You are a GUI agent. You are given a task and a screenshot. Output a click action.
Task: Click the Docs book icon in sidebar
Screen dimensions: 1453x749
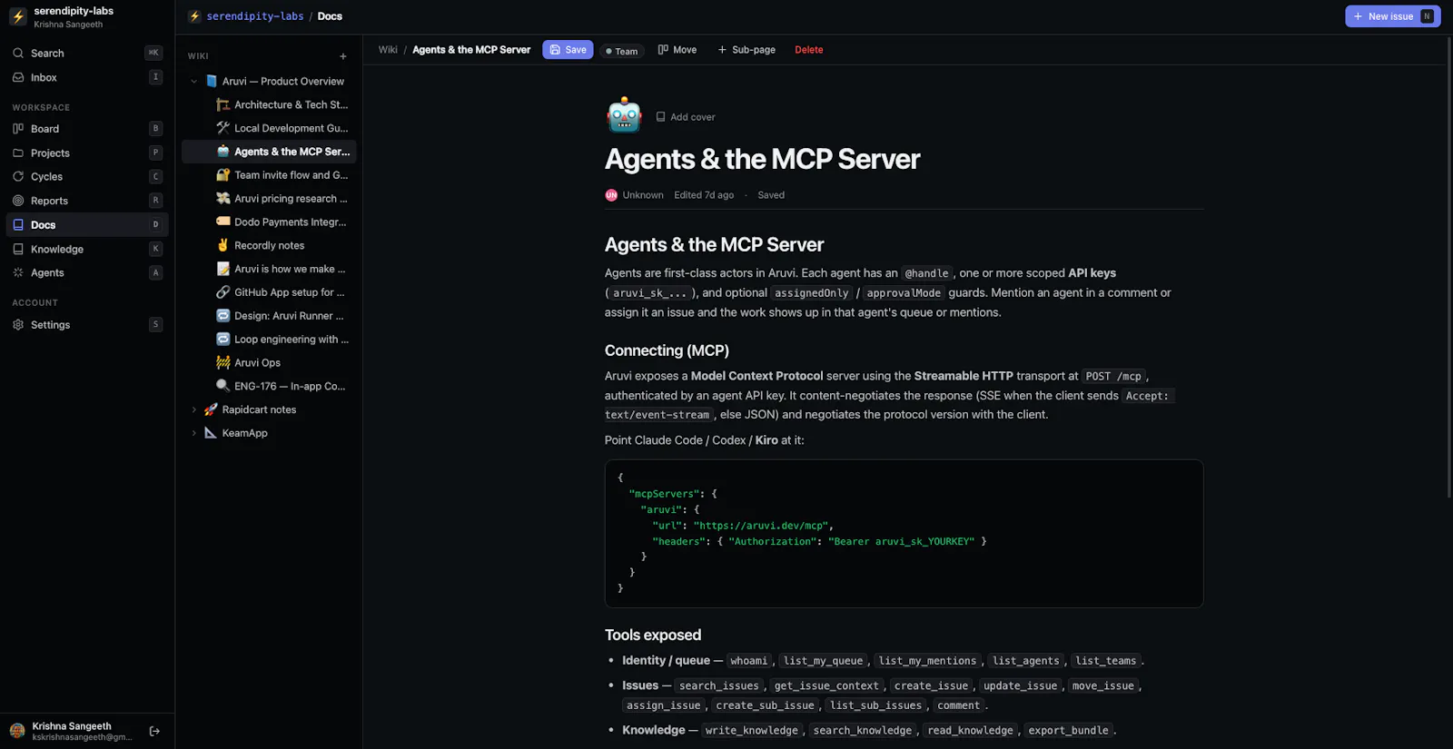point(18,224)
